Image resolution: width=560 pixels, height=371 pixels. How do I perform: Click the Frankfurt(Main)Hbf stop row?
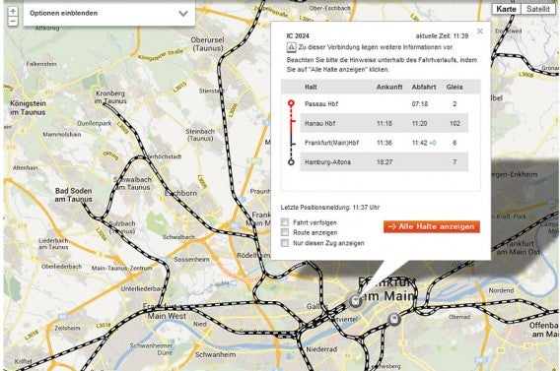coord(384,143)
